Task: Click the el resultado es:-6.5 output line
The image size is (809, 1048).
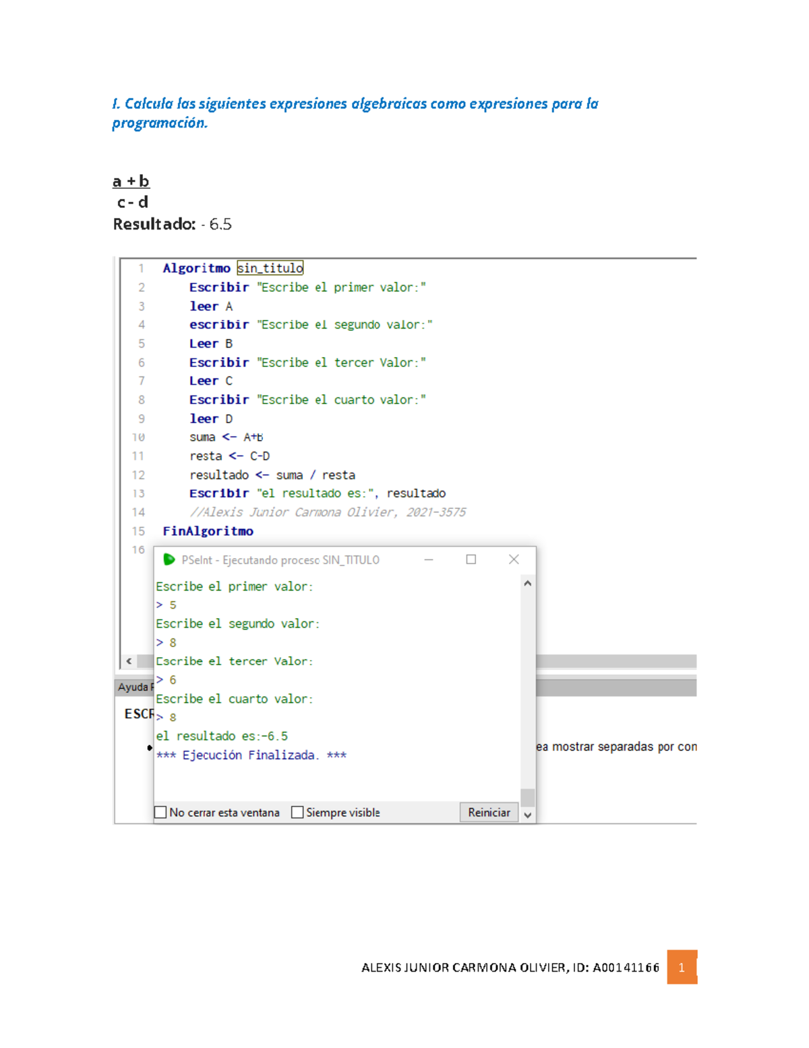Action: pyautogui.click(x=222, y=736)
